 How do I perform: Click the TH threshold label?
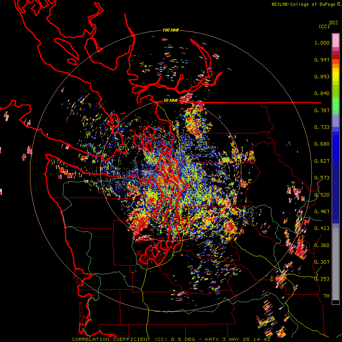[x=326, y=296]
